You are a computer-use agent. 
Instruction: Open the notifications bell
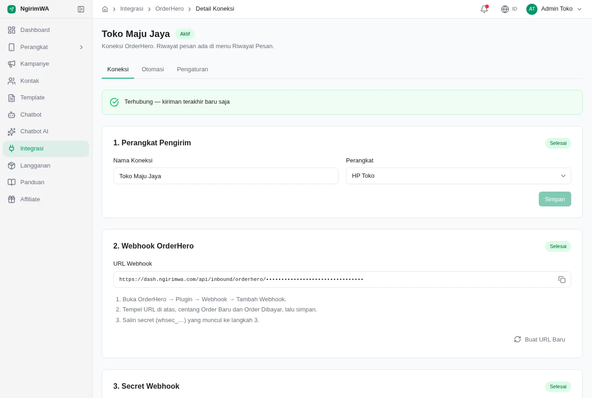click(x=484, y=9)
